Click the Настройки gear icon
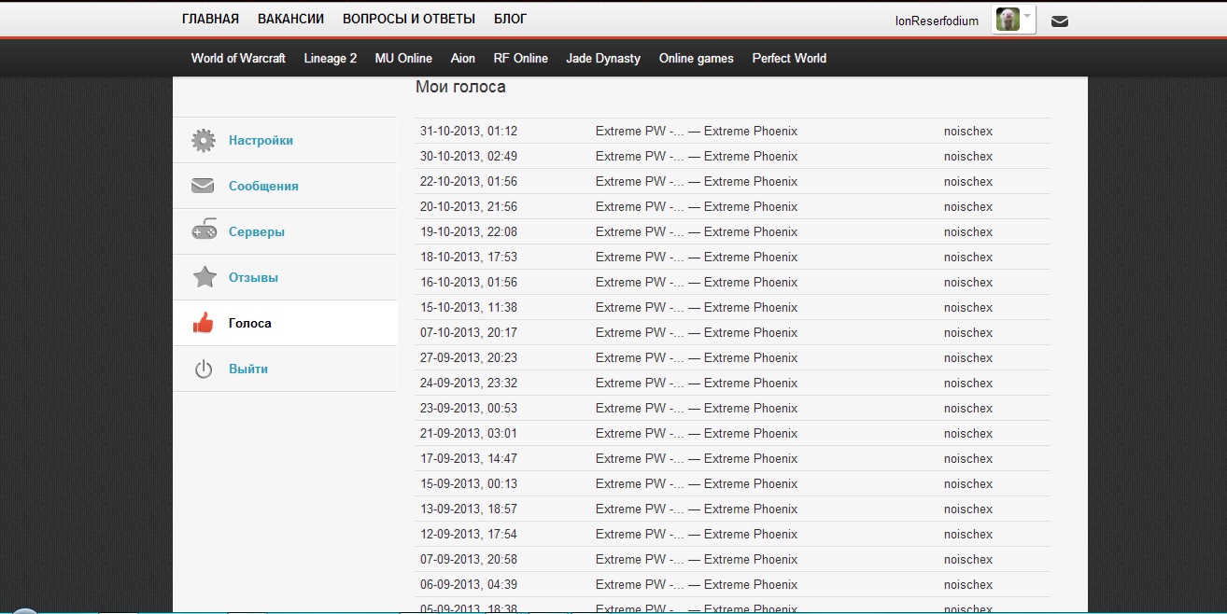This screenshot has width=1227, height=614. tap(204, 141)
